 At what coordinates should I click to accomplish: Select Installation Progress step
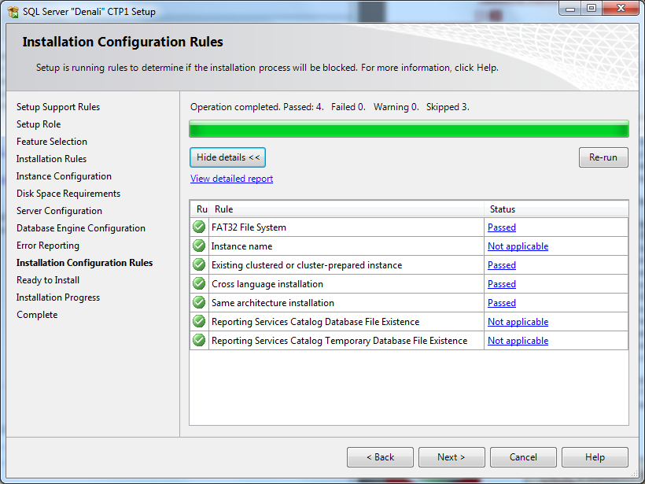tap(58, 297)
